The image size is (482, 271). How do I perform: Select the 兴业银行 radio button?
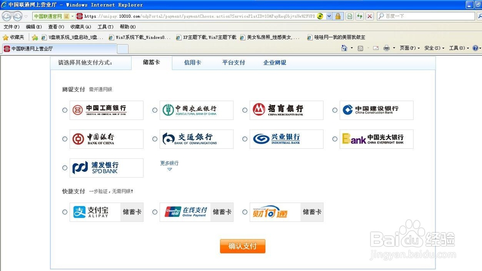coord(245,139)
